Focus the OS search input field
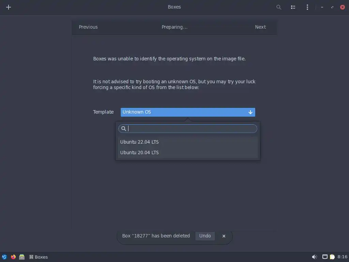 188,129
